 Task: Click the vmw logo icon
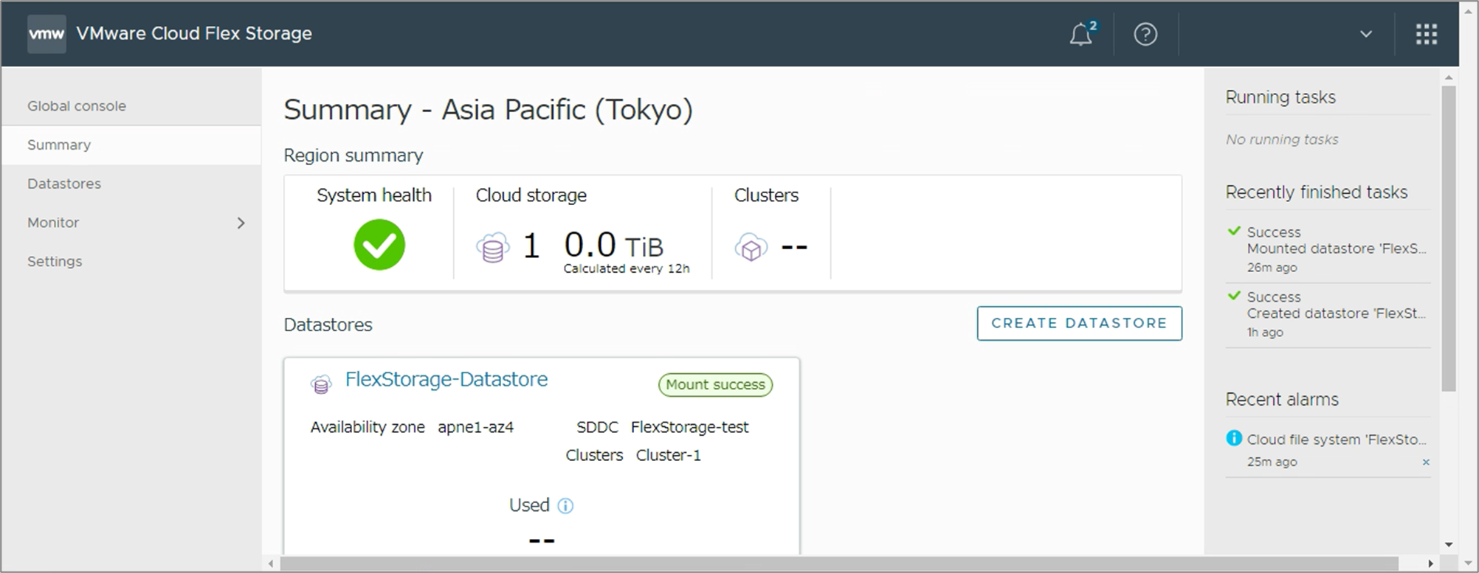pos(46,34)
